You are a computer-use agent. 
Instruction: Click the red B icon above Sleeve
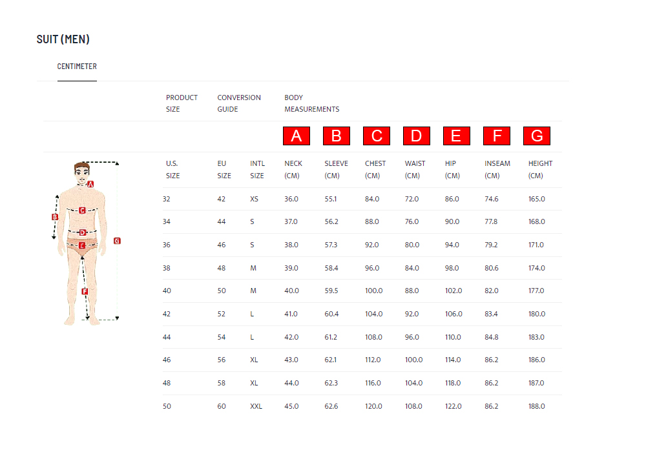pos(336,136)
